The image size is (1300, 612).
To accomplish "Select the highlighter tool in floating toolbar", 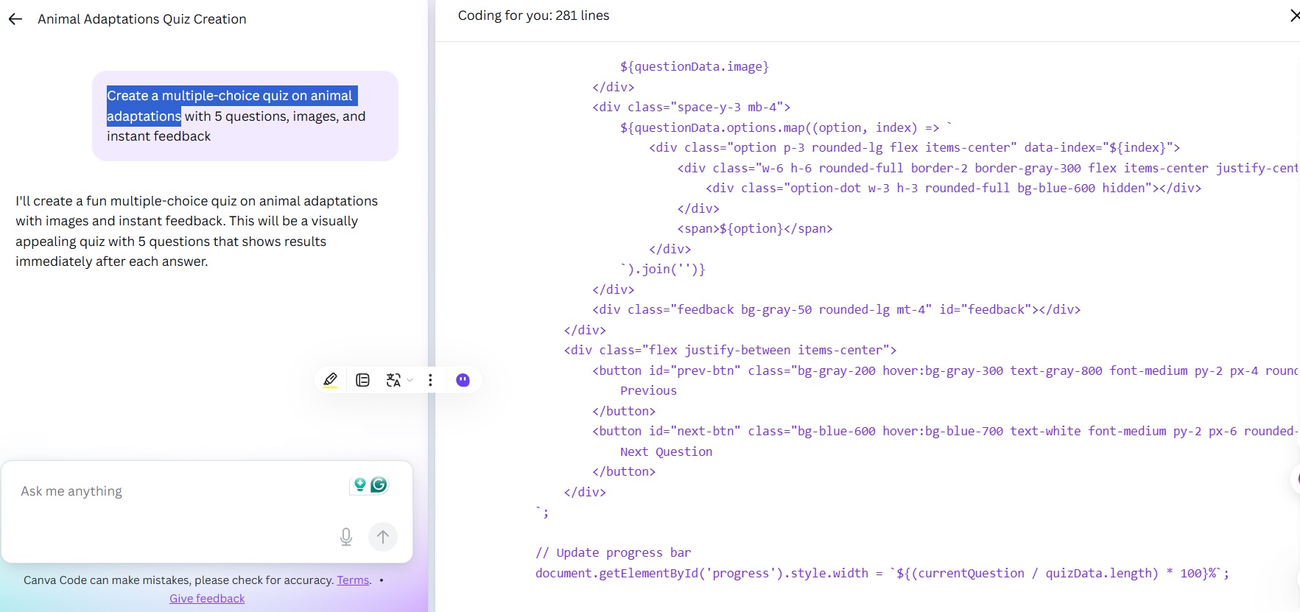I will tap(331, 380).
